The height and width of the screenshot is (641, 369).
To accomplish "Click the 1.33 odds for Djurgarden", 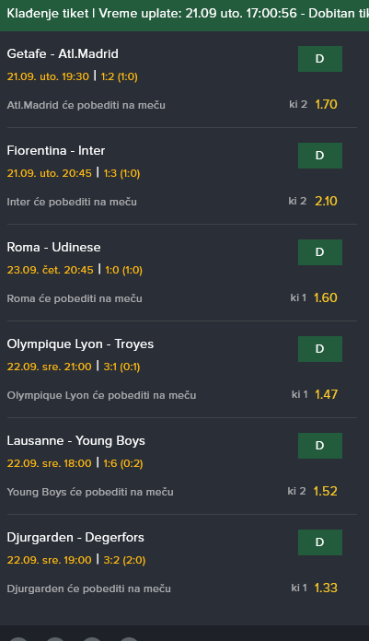I will coord(326,588).
